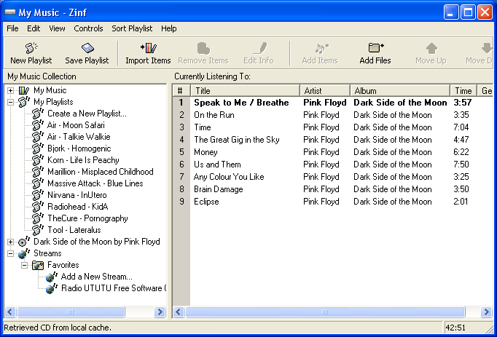
Task: Click the TheCure - Pornography playlist icon
Action: coord(38,218)
